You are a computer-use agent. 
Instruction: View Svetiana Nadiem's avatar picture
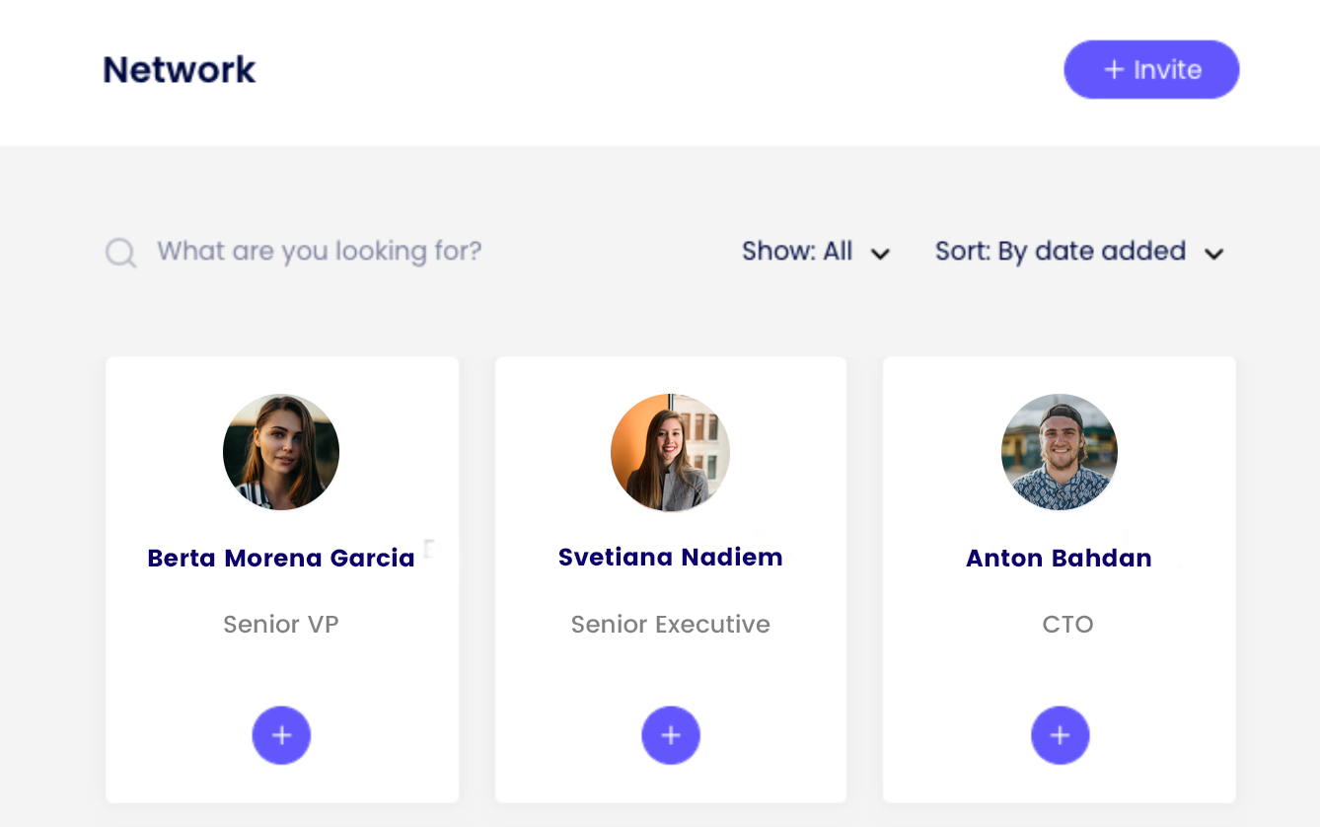pyautogui.click(x=670, y=452)
